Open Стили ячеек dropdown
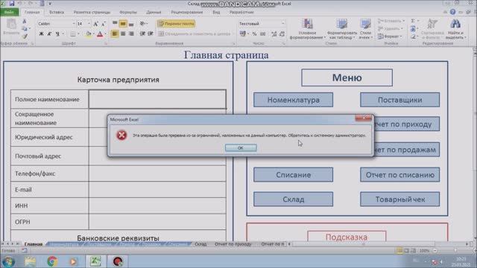Viewport: 477px width, 268px height. coord(365,29)
